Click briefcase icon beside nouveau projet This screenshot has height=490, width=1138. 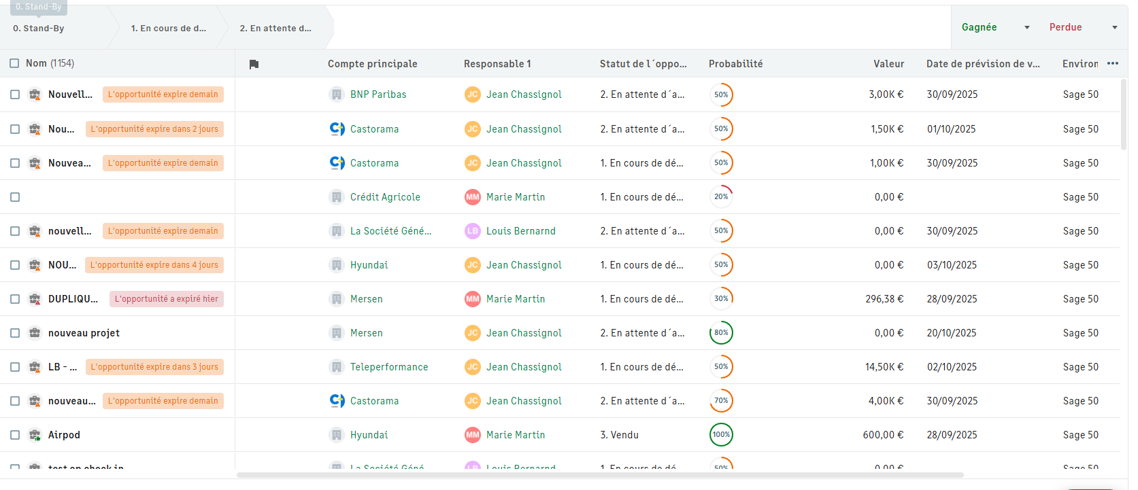coord(35,333)
